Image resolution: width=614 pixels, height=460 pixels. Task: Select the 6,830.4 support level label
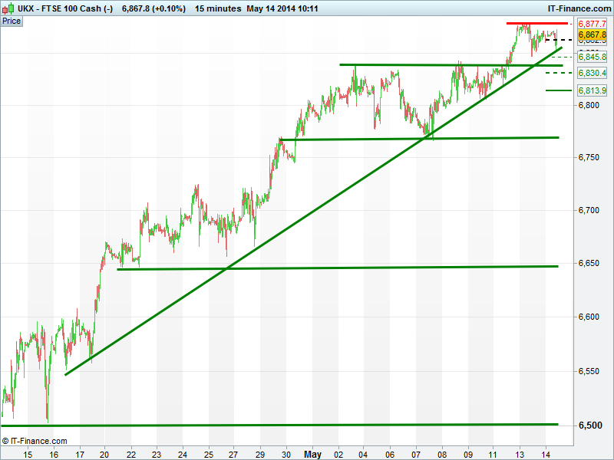(x=592, y=73)
